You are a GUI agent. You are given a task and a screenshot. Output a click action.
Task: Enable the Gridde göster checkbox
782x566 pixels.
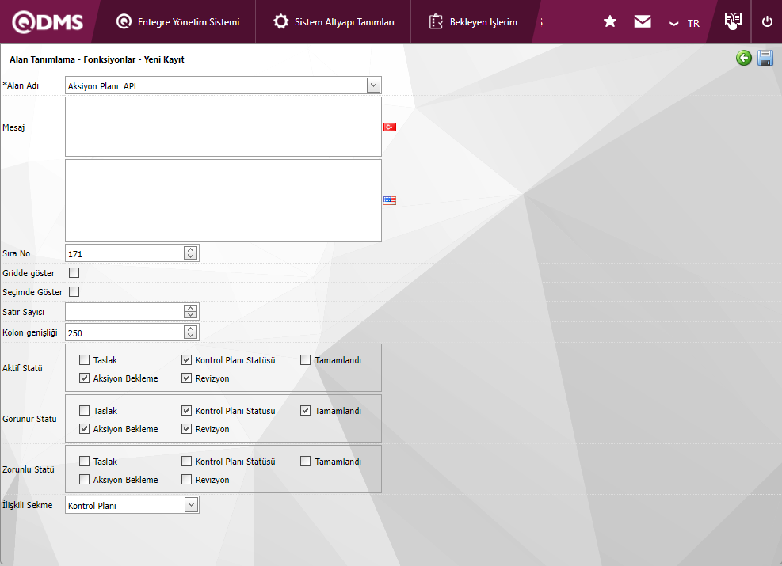tap(74, 273)
